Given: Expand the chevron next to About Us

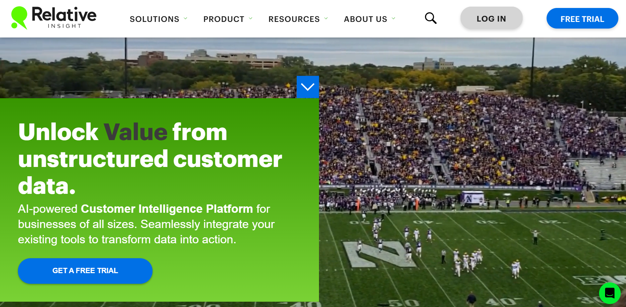Looking at the screenshot, I should (x=393, y=19).
